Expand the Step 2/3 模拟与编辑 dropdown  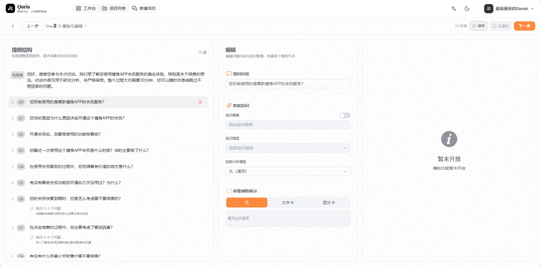pos(66,26)
